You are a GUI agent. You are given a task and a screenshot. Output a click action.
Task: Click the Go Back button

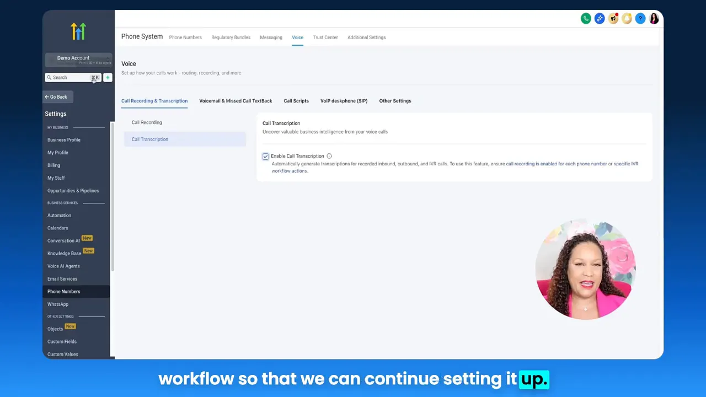pyautogui.click(x=56, y=97)
